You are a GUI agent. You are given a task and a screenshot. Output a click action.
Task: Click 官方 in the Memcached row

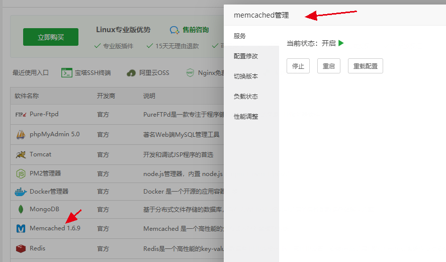click(103, 229)
